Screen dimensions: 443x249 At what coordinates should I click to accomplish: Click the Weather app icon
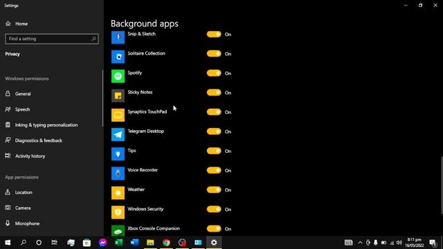[x=118, y=193]
